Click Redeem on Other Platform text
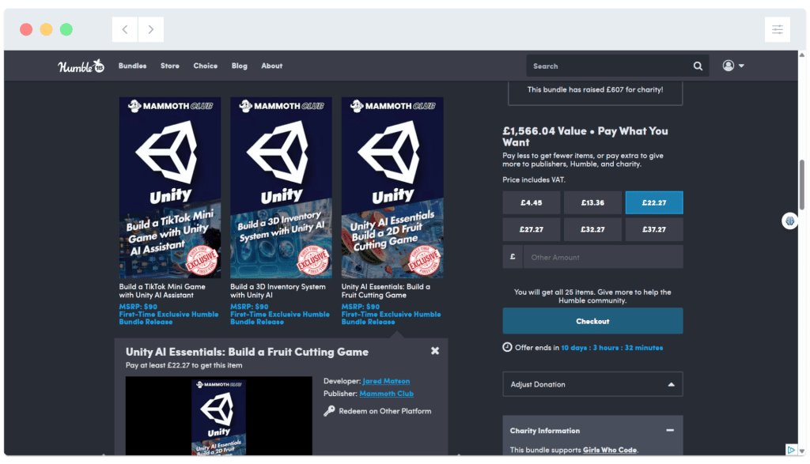This screenshot has width=810, height=464. (x=385, y=411)
